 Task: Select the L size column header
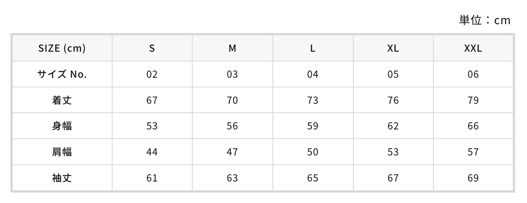click(x=313, y=48)
